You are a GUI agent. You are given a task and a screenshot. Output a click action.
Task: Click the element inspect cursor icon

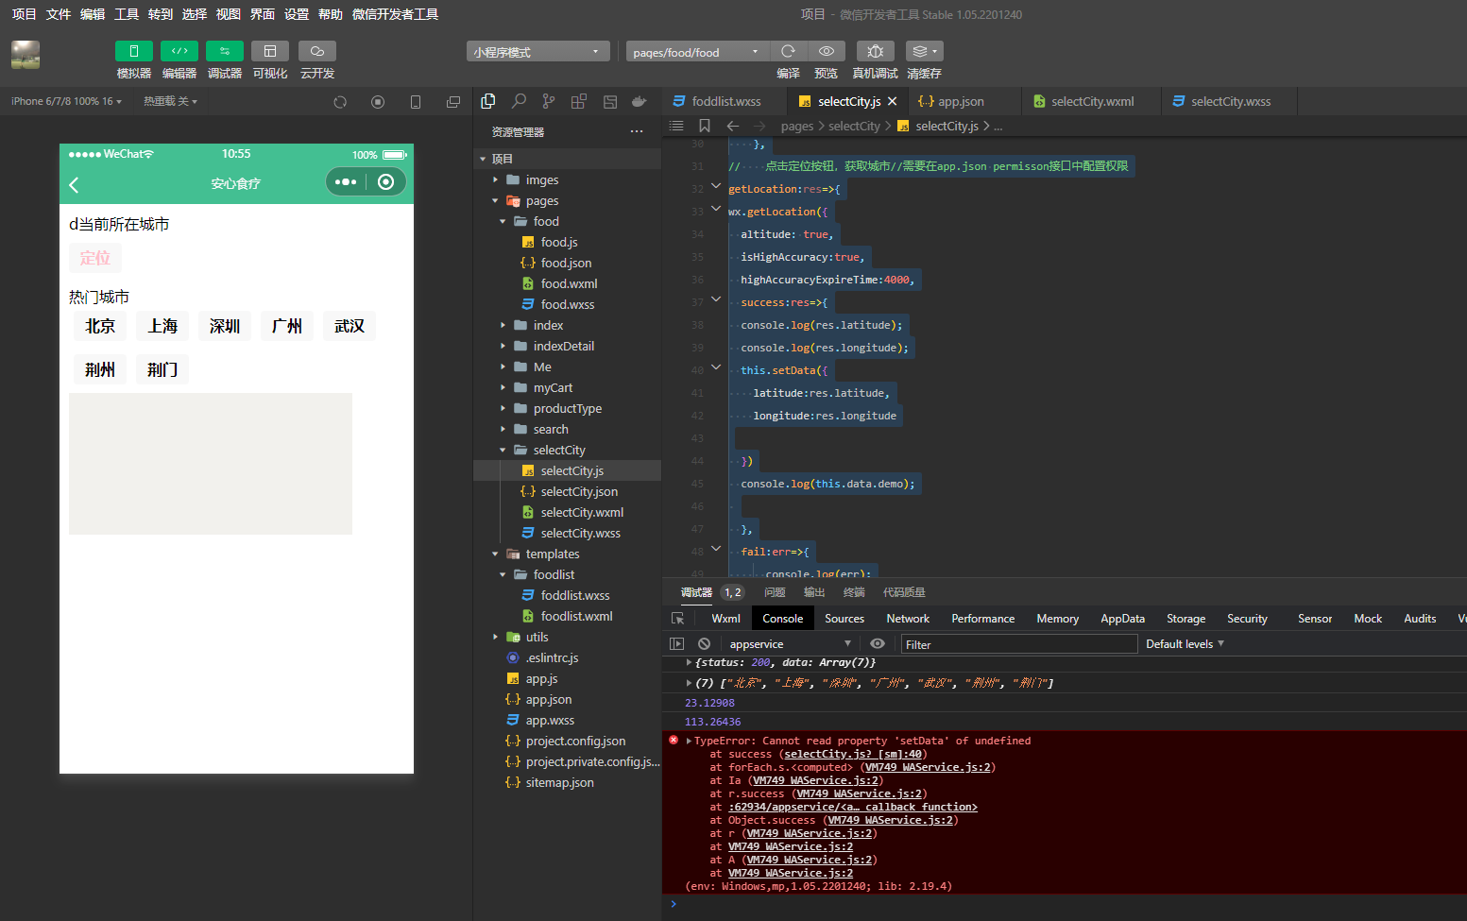point(677,619)
